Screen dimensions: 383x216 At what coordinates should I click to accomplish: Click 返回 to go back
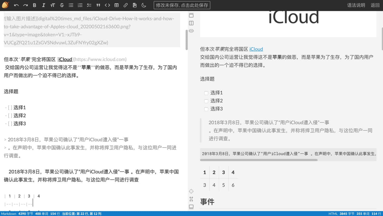(x=375, y=5)
